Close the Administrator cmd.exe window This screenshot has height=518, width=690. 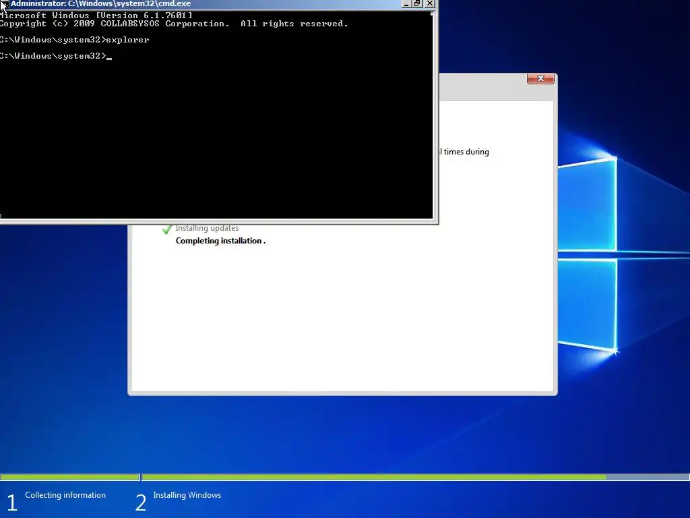click(429, 3)
